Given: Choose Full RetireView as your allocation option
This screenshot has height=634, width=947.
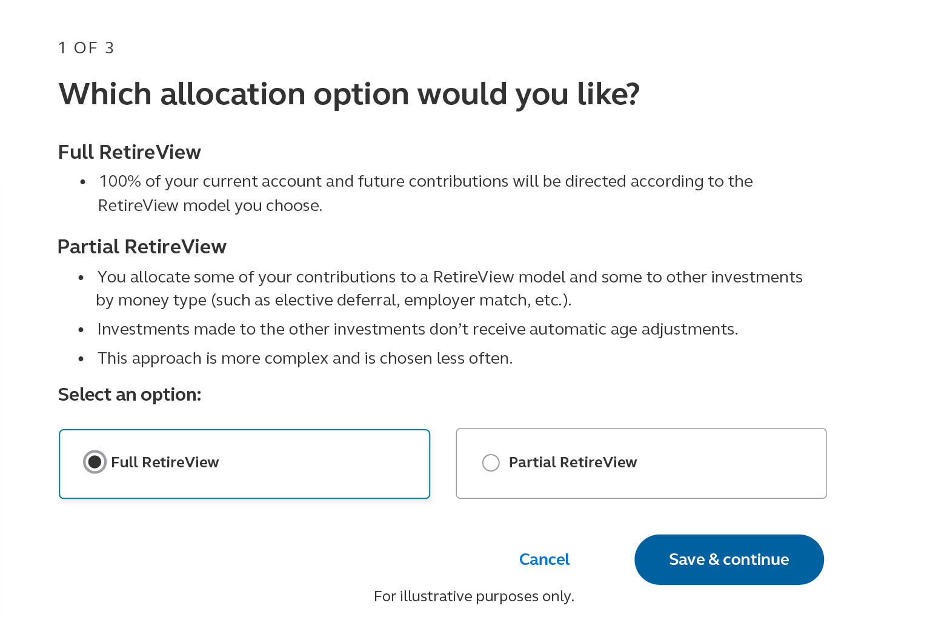Looking at the screenshot, I should coord(244,464).
